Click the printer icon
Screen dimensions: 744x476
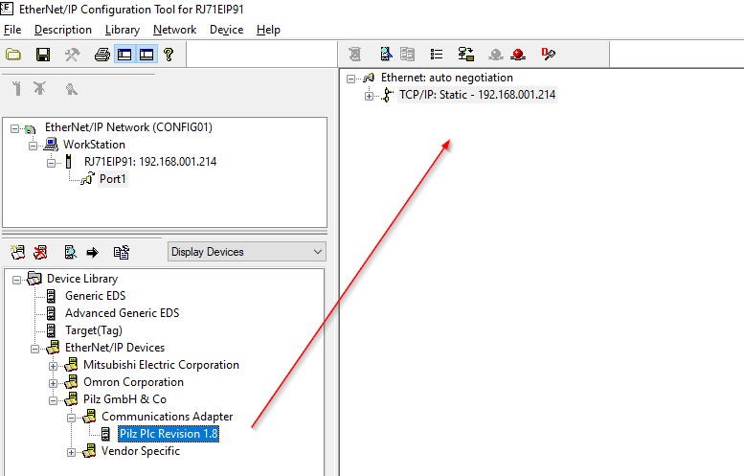point(102,55)
